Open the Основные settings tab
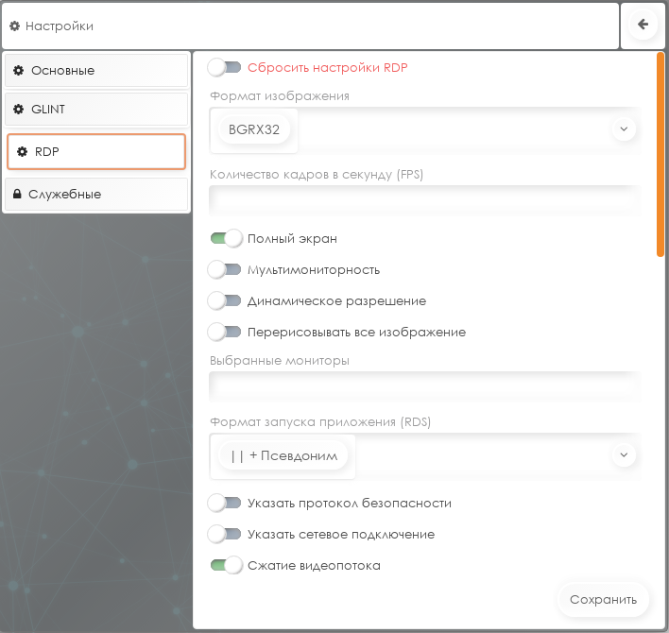 (96, 71)
